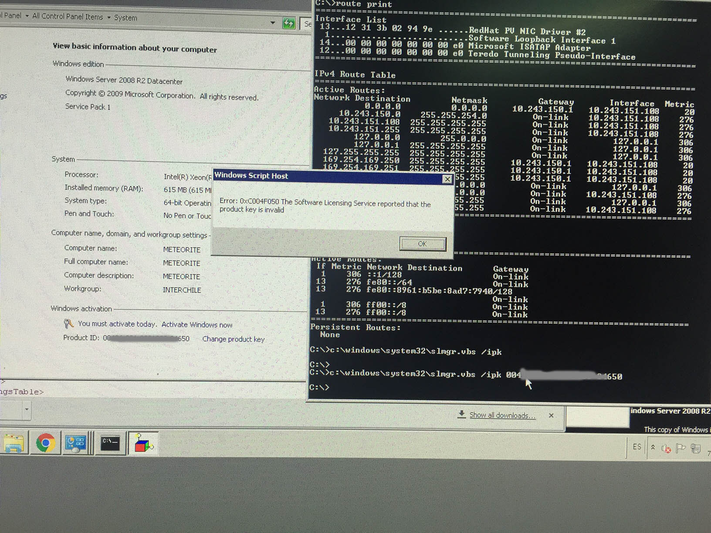Click IPv4 Route Table heading in console

tap(355, 74)
